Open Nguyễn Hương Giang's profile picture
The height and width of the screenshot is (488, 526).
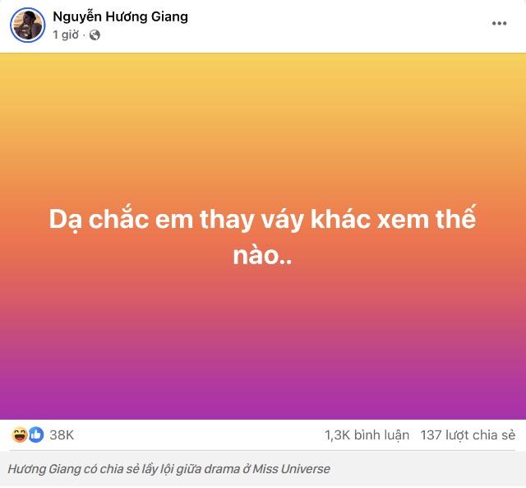tap(27, 26)
